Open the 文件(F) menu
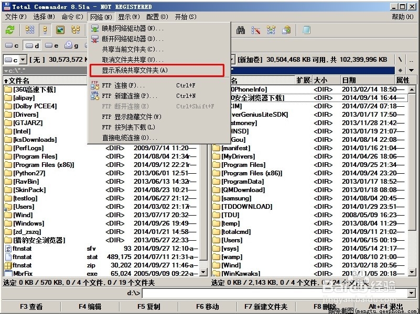 pyautogui.click(x=16, y=17)
